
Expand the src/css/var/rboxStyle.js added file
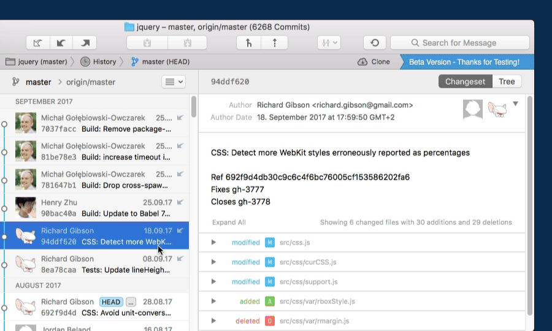click(214, 302)
